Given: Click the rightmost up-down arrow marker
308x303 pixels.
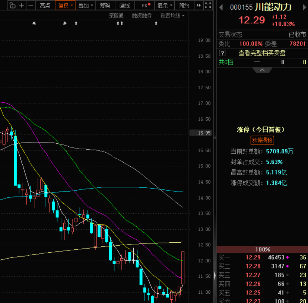Looking at the screenshot, I should tap(156, 23).
